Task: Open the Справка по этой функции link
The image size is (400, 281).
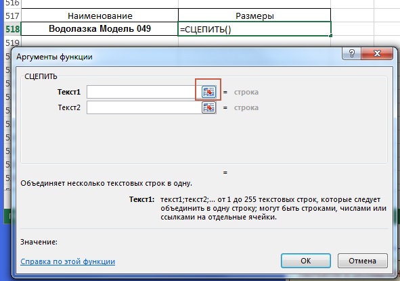Action: pyautogui.click(x=68, y=261)
